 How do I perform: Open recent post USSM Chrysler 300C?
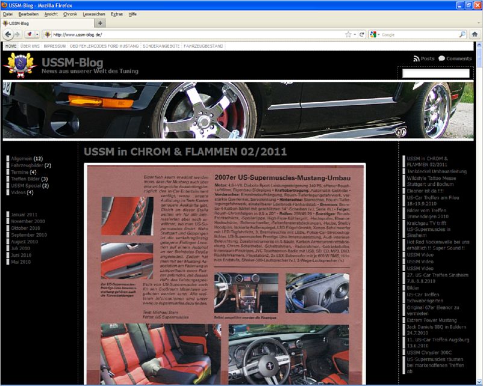coord(429,353)
